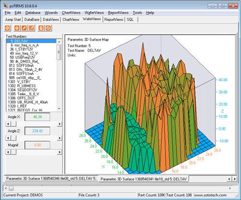Select test 1305 Teiler__8_0_V
This screenshot has width=241, height=200.
(x=31, y=94)
